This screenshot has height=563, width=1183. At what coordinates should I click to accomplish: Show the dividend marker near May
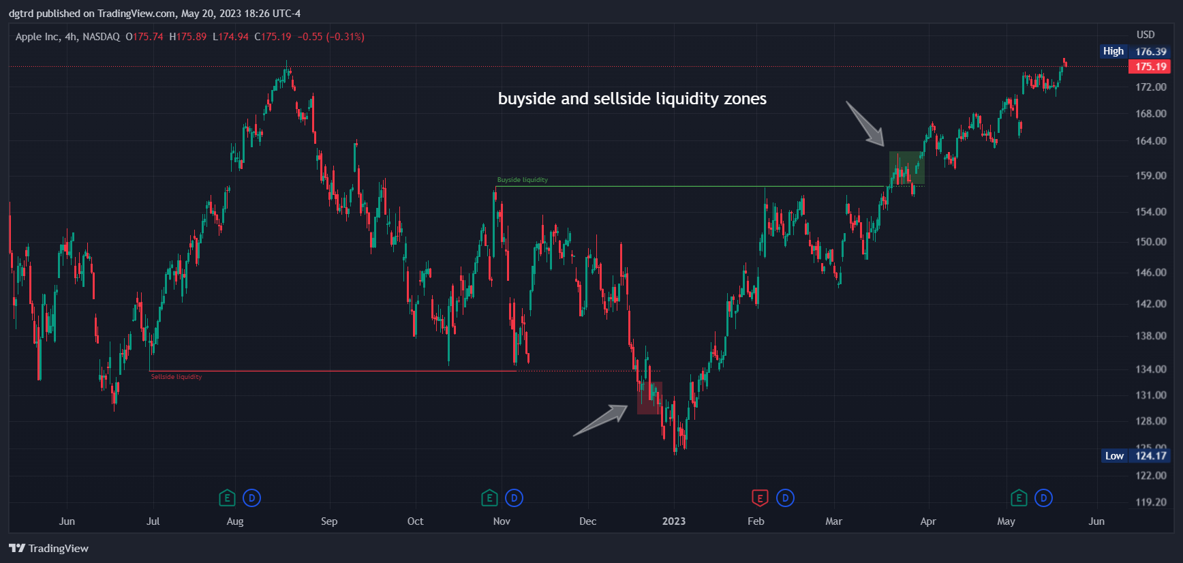click(x=1043, y=498)
